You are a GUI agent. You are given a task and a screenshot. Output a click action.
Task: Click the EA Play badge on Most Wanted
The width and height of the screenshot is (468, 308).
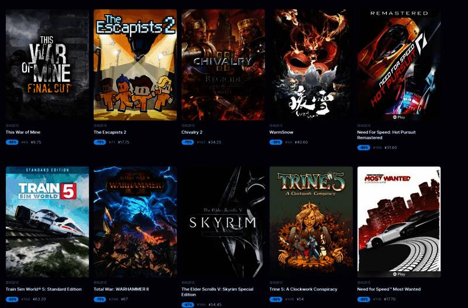[x=399, y=274]
